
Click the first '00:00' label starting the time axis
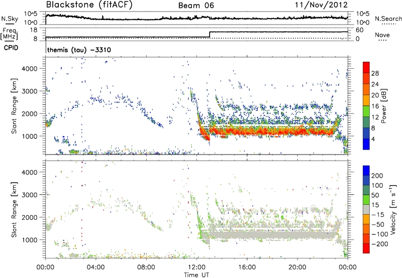click(46, 267)
